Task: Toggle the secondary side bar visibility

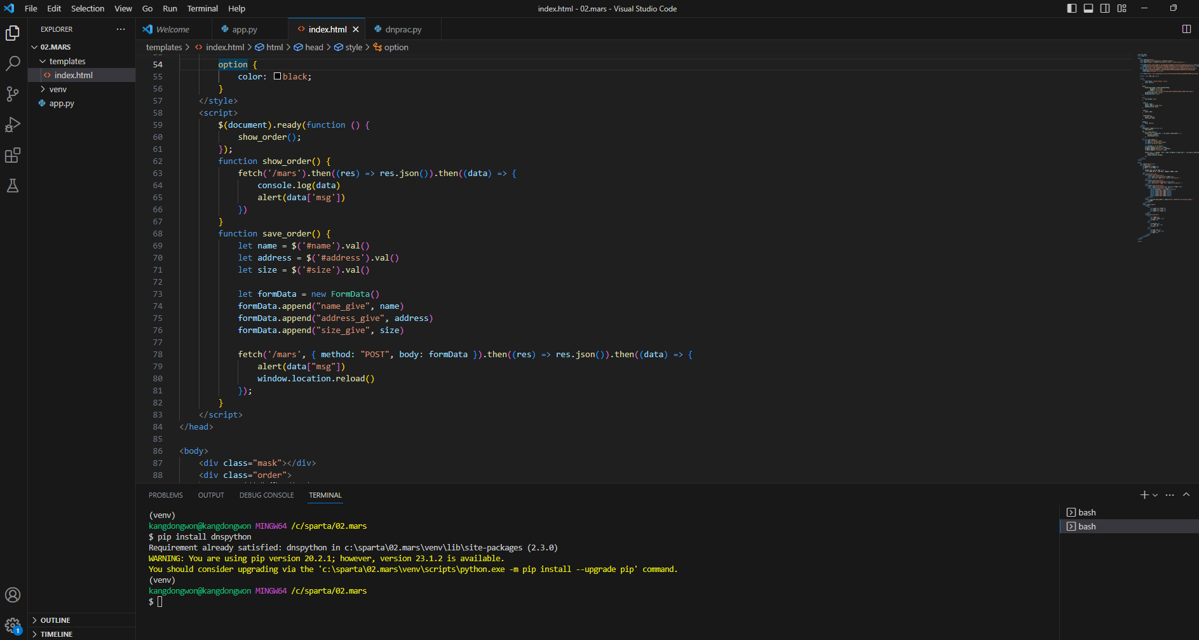Action: (x=1105, y=8)
